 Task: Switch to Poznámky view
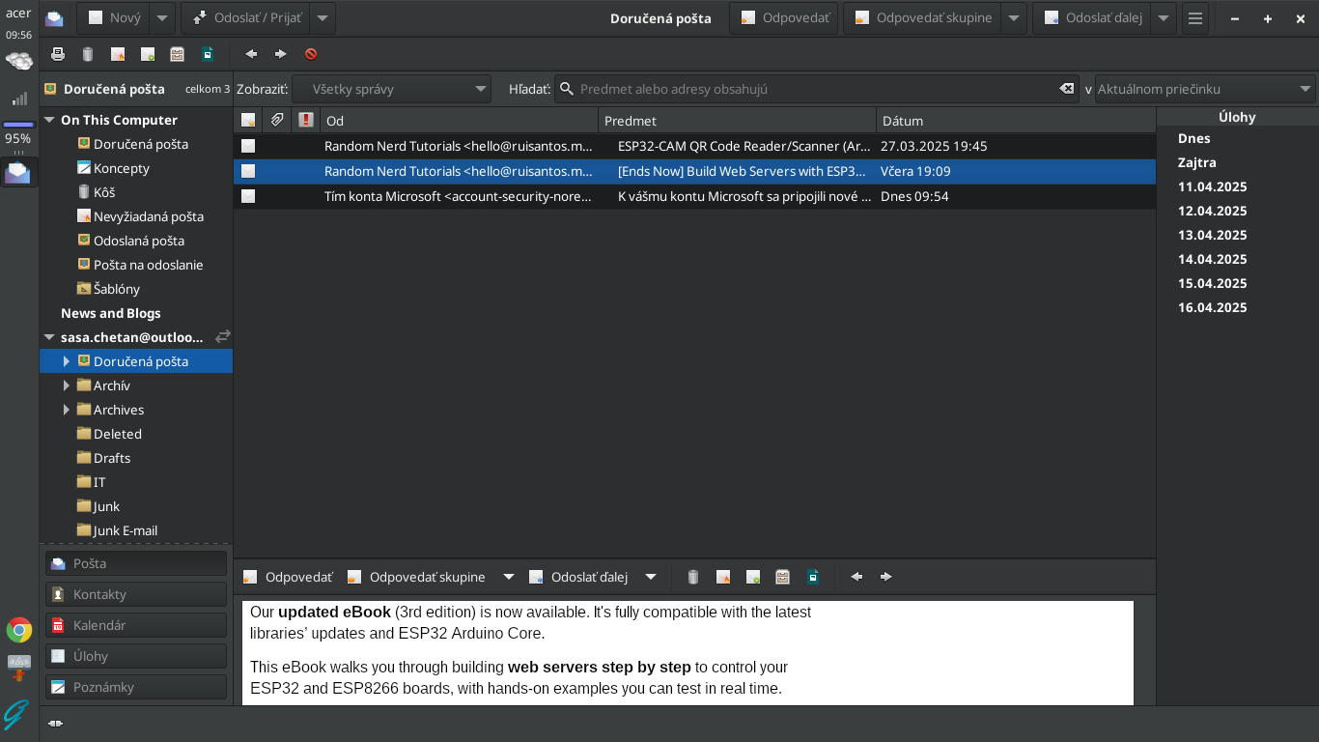coord(136,687)
